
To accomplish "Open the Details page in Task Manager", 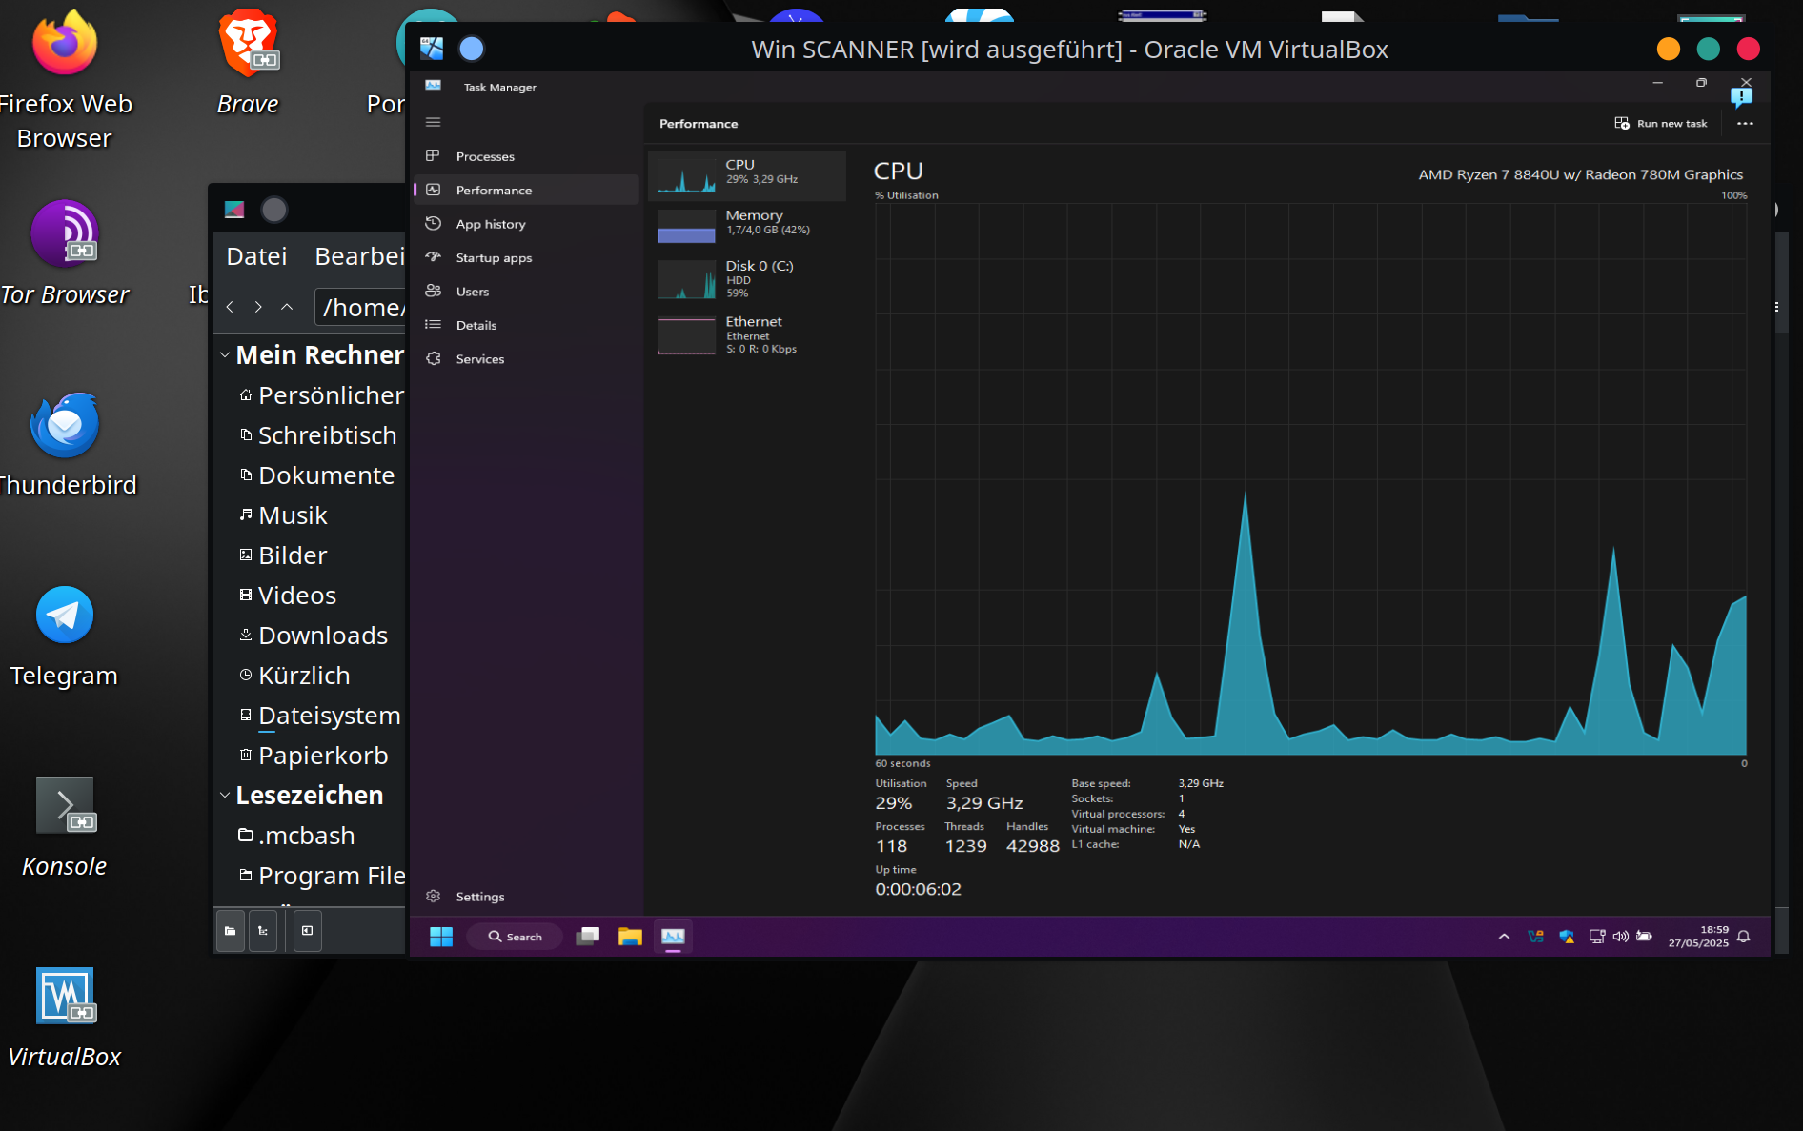I will 526,325.
